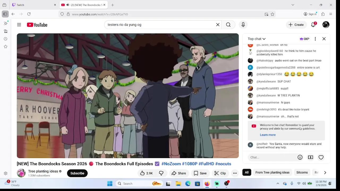Click the Firefox URL address bar
This screenshot has width=340, height=191.
(x=167, y=14)
